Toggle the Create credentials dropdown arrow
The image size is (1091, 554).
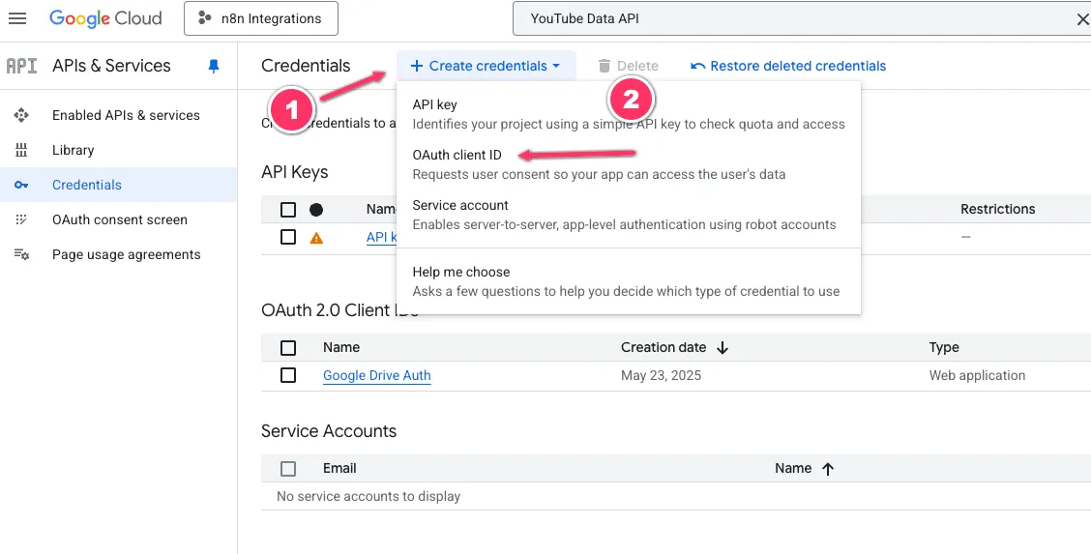pos(556,66)
